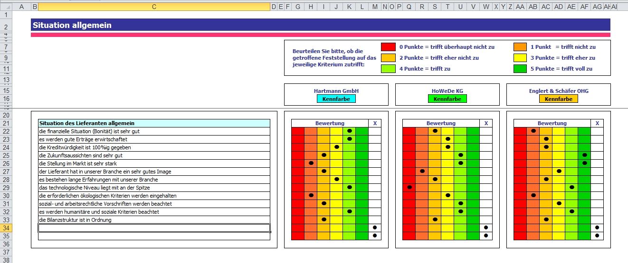Viewport: 628px width, 263px height.
Task: Click orange Kennfarbe under Englert & Schäfer OHG
Action: click(558, 99)
